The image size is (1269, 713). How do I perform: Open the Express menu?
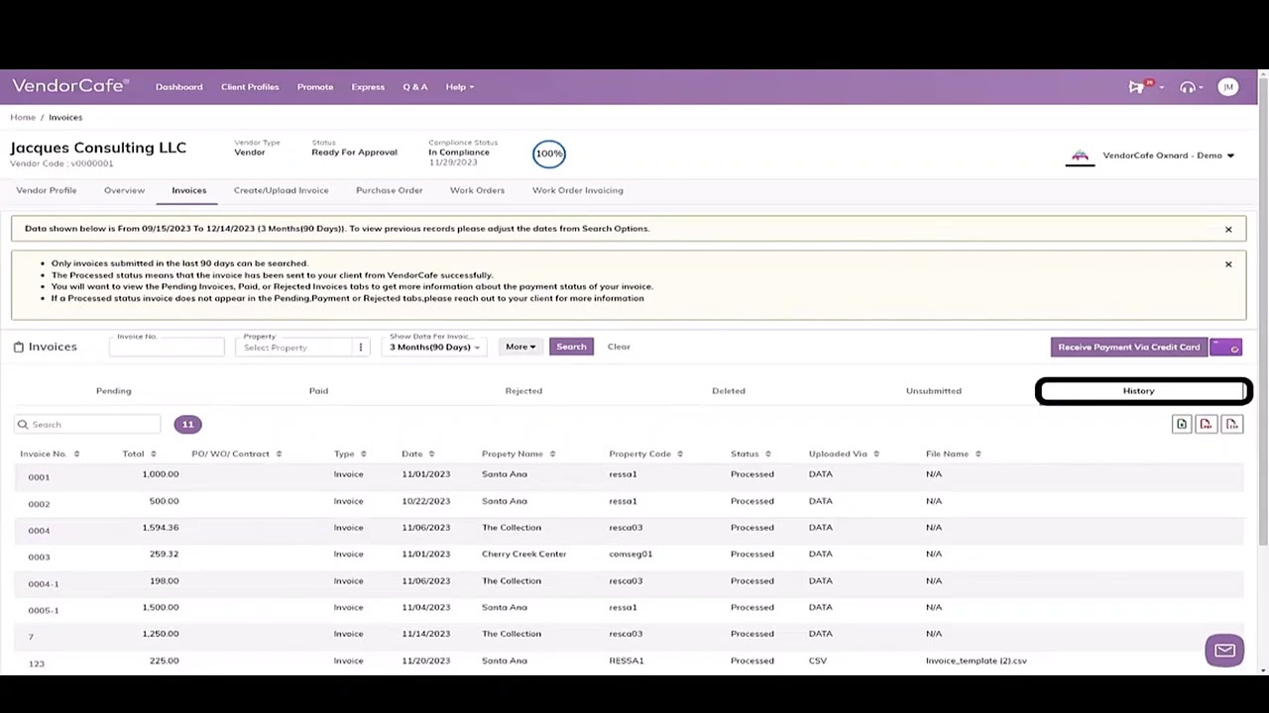(x=368, y=87)
